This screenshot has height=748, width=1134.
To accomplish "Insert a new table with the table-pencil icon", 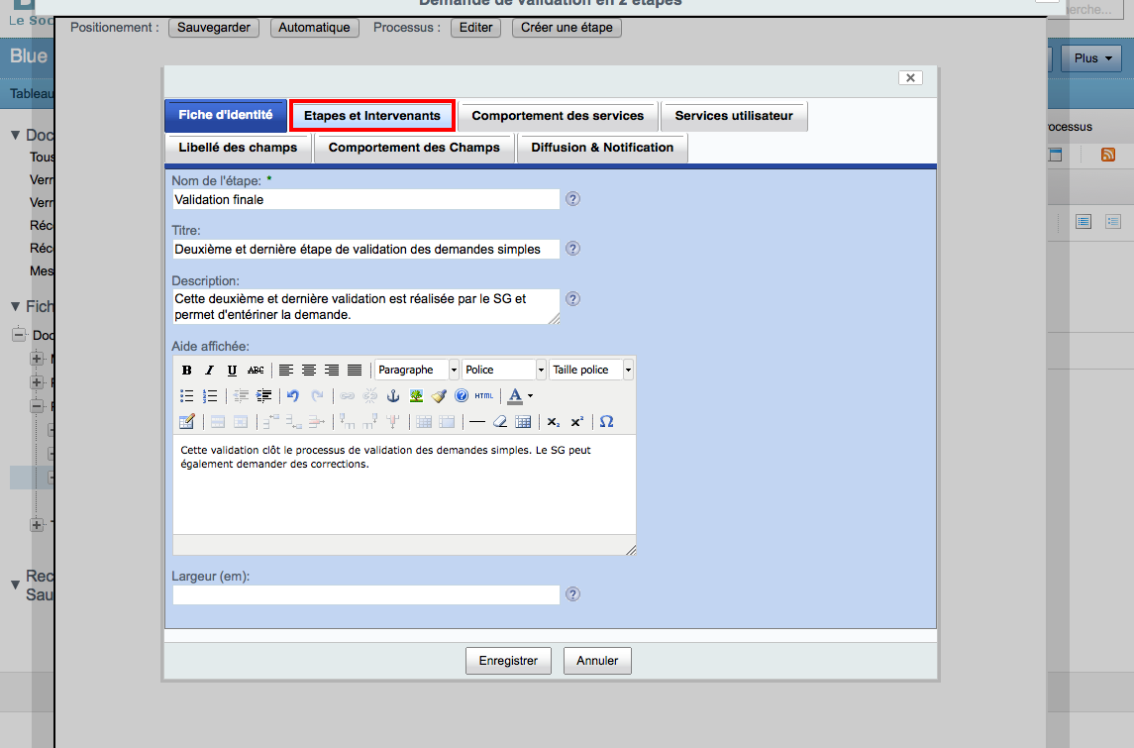I will click(186, 422).
